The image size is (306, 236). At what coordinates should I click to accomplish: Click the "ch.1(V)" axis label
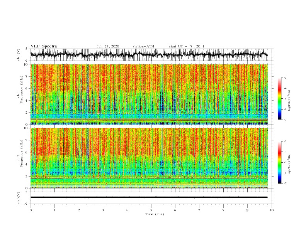pyautogui.click(x=19, y=55)
